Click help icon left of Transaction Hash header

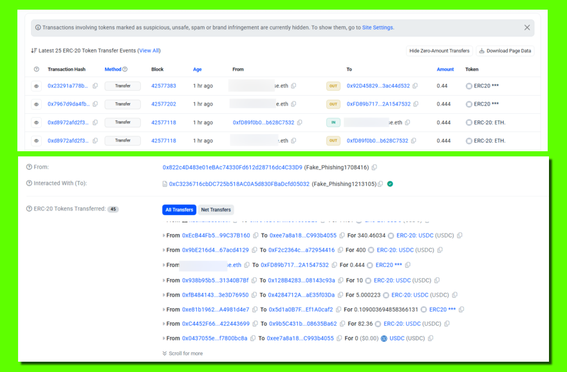click(x=37, y=70)
